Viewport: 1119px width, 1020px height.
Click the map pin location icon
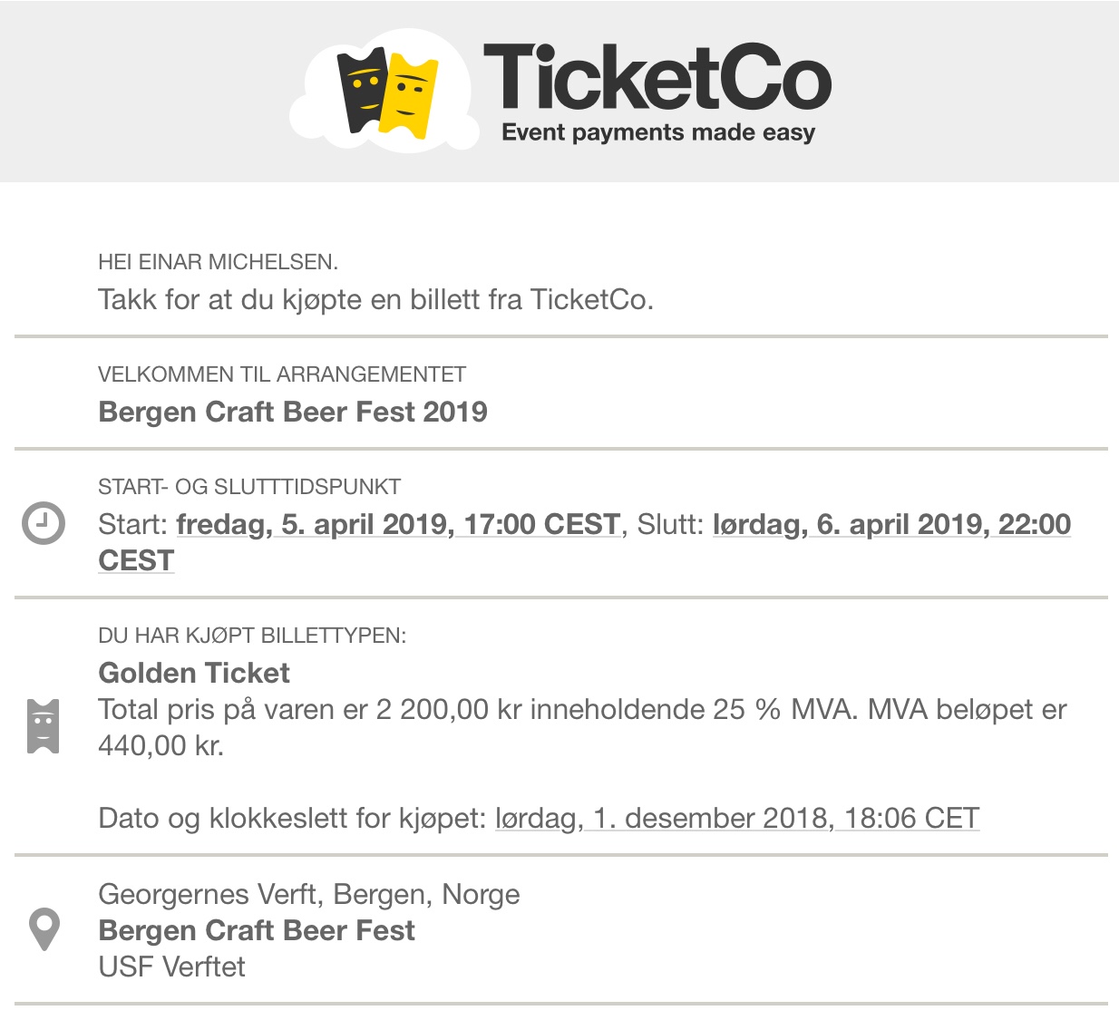(44, 929)
